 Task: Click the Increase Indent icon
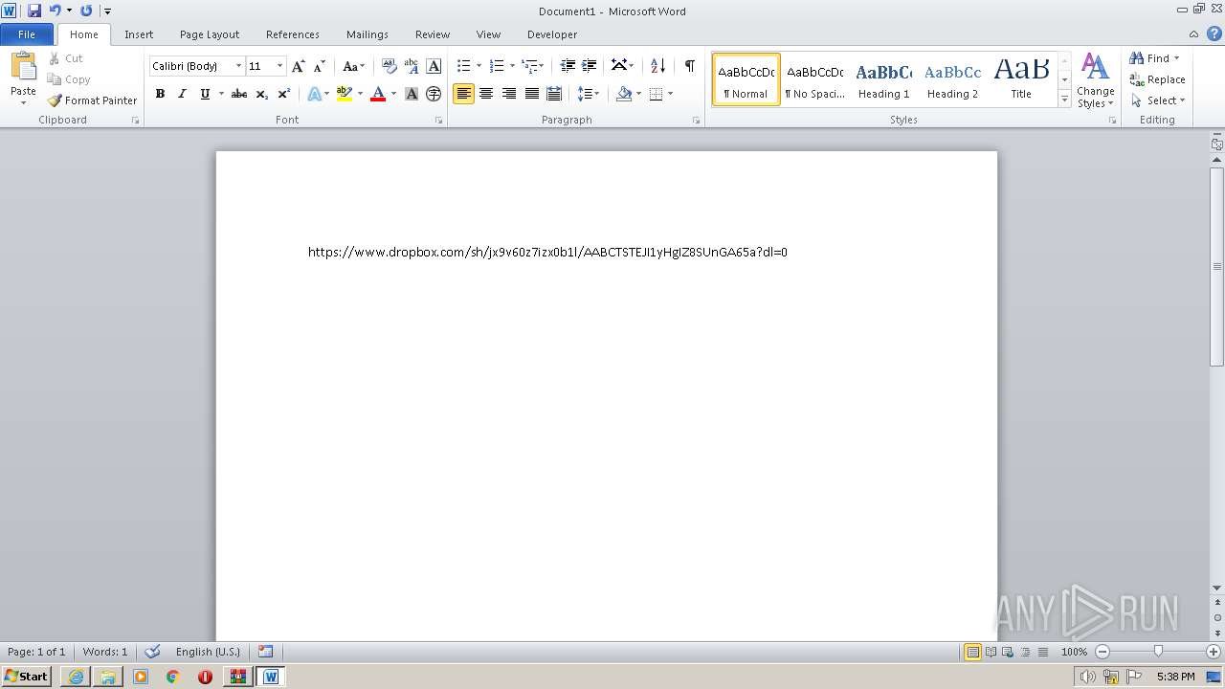click(x=590, y=66)
